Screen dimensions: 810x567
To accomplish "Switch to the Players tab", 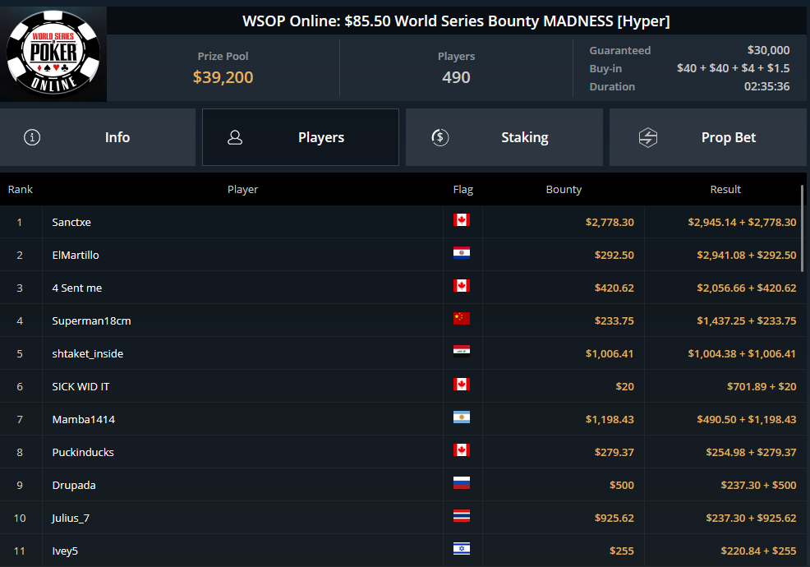I will click(x=301, y=137).
